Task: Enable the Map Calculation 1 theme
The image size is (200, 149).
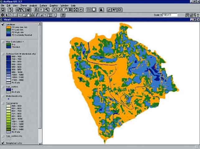Action: pyautogui.click(x=2, y=41)
